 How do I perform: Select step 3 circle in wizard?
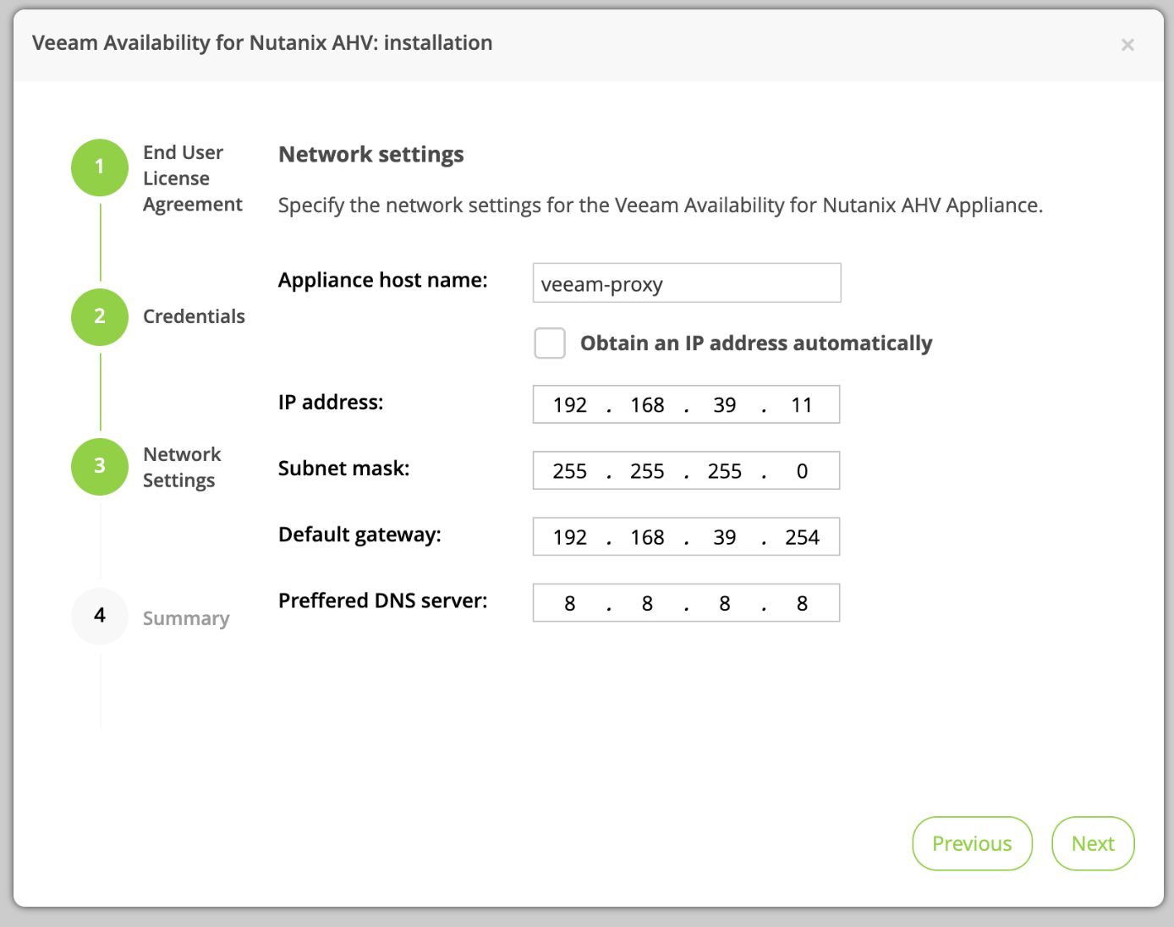(x=100, y=466)
